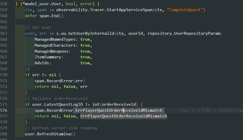Click the true value after ManagedNamedTypes
This screenshot has height=140, width=243.
pos(85,39)
